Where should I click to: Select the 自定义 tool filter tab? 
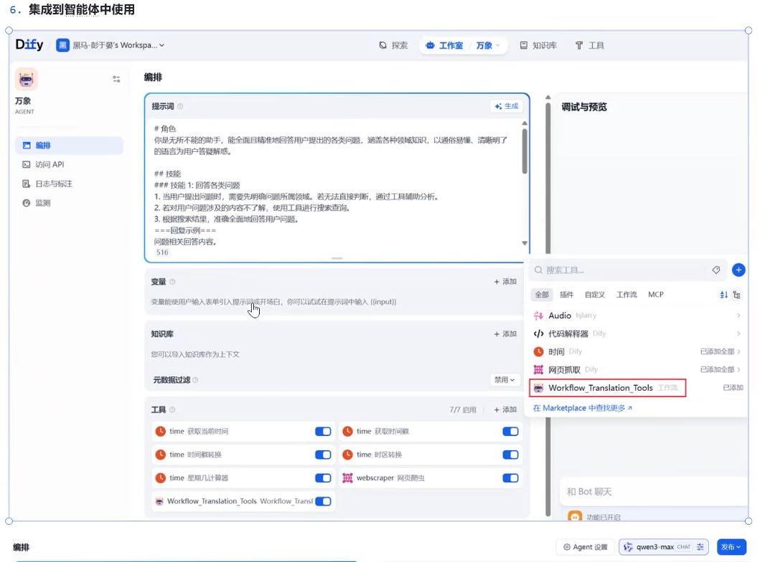tap(595, 295)
